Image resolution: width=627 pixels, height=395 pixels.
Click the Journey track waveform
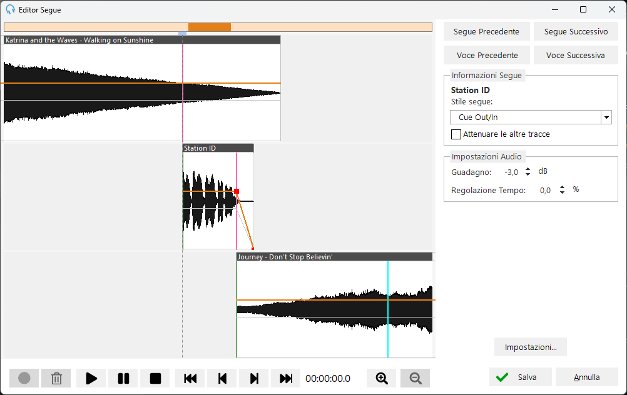point(334,309)
